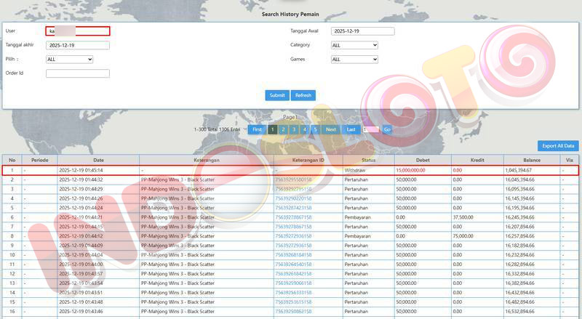
Task: Click the Tanggal Awal date field
Action: [362, 31]
